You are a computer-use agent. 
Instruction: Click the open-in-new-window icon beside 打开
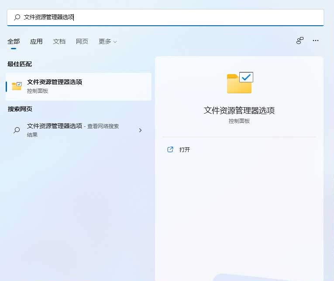pos(170,149)
